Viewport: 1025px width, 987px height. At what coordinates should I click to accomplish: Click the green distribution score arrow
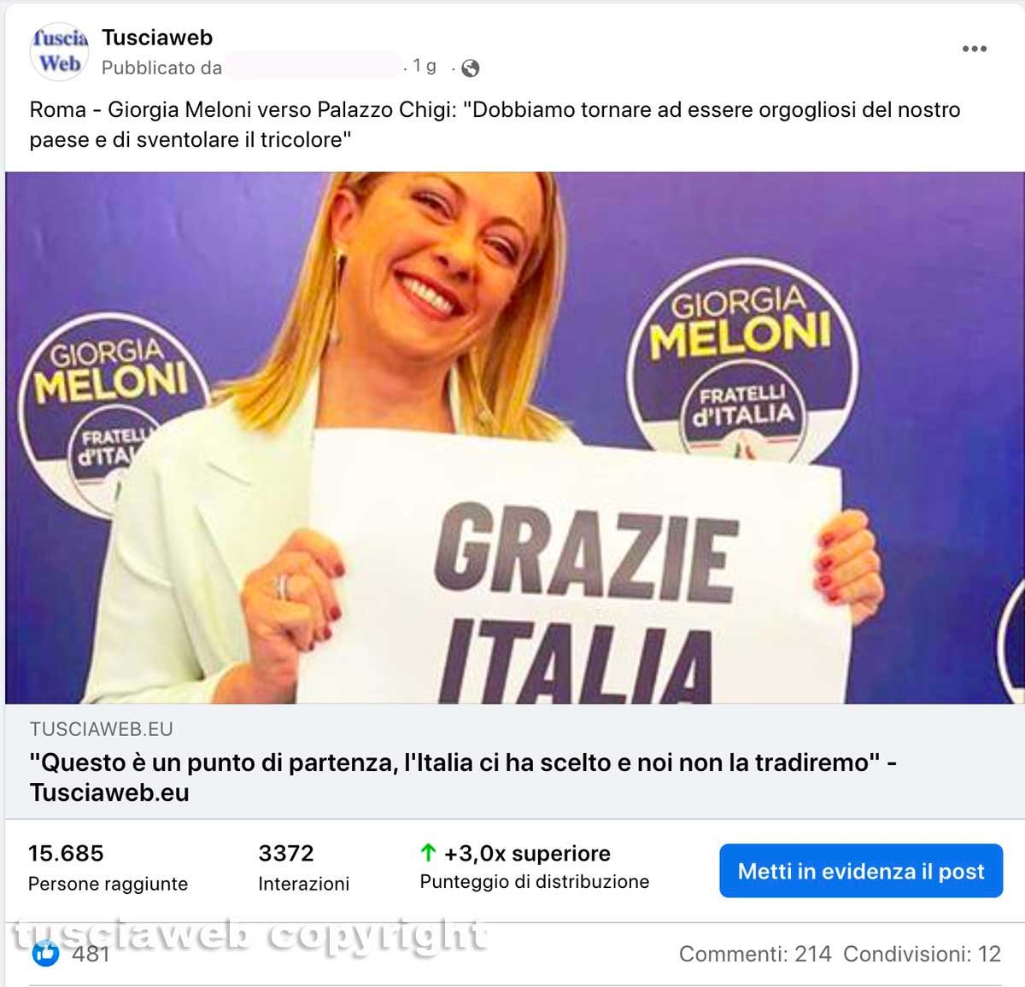428,852
